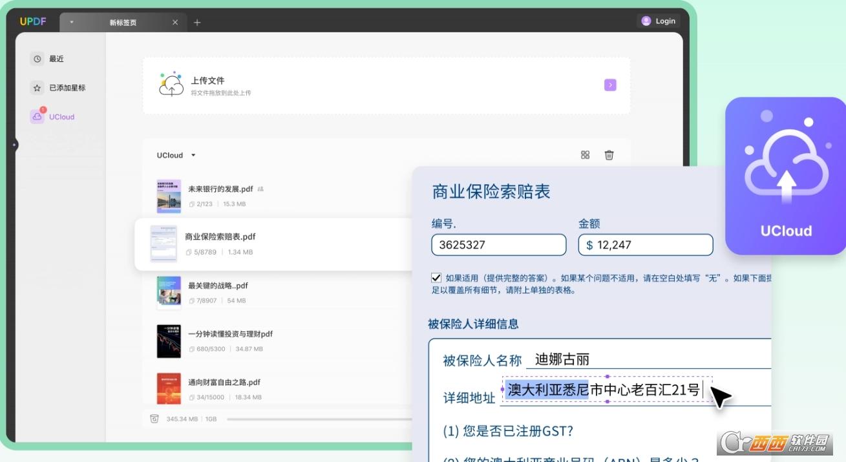
Task: Click the clock icon beside 最近
Action: pyautogui.click(x=37, y=59)
